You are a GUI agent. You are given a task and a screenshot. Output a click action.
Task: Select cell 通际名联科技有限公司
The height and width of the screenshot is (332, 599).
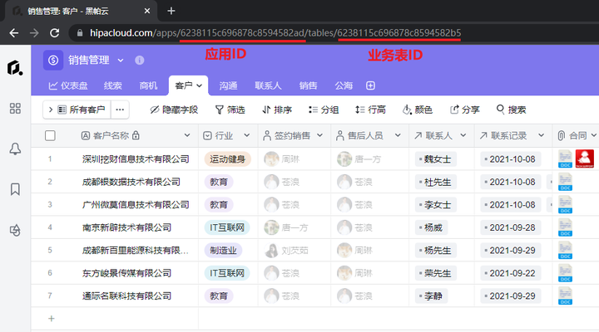126,295
